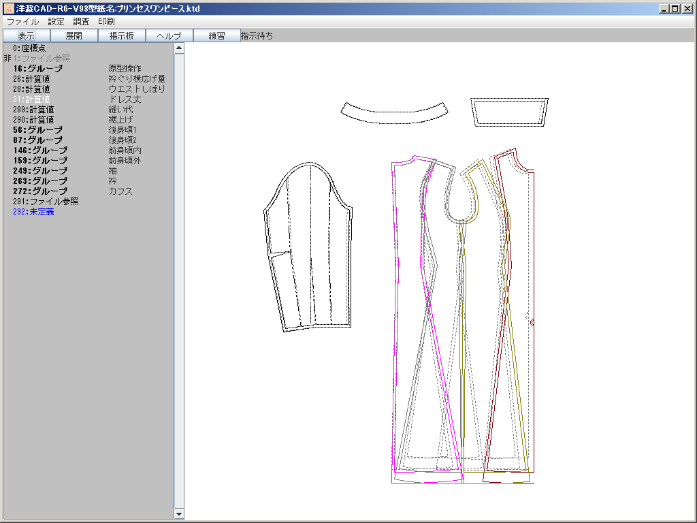Select 290:計算値 row
This screenshot has height=523, width=697.
click(88, 120)
